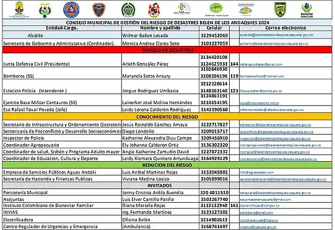
Task: Click the blue Defensa Civil circular logo
Action: pos(71,10)
